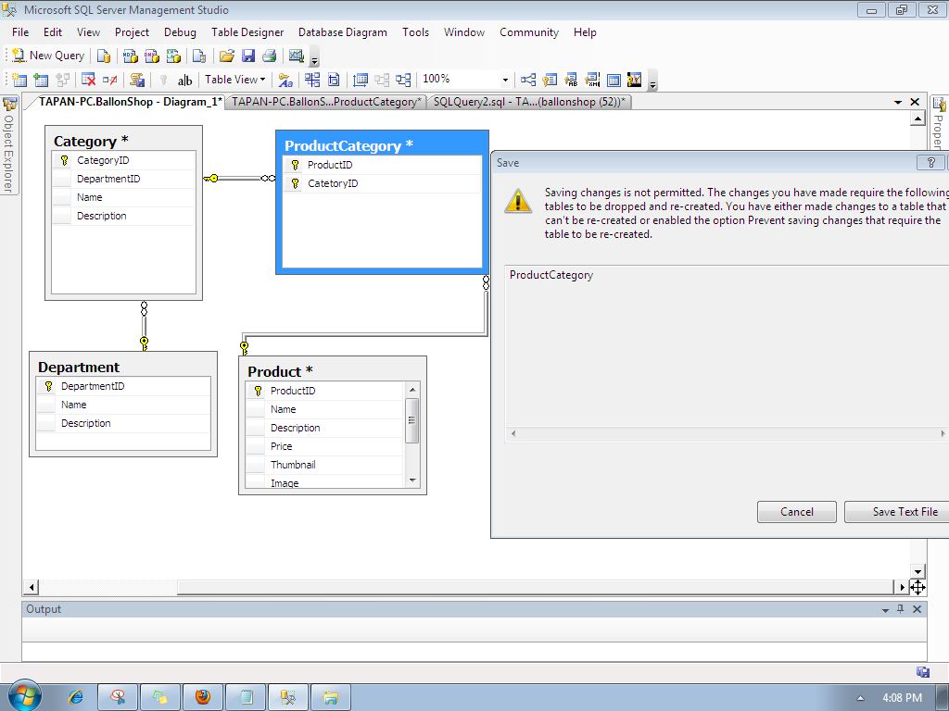Click the Save icon in the toolbar
This screenshot has height=711, width=949.
pos(250,56)
